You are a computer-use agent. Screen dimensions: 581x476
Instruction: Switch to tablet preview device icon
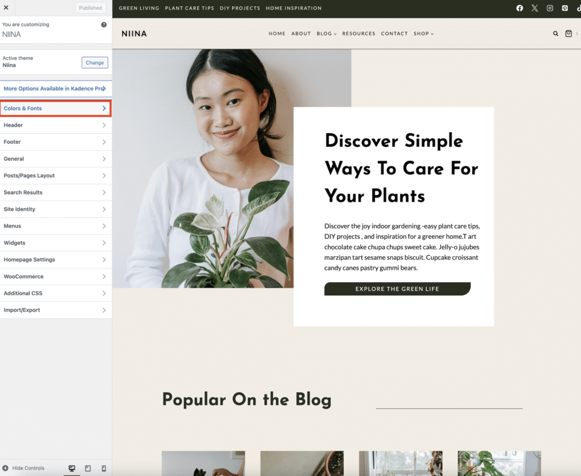pyautogui.click(x=88, y=468)
